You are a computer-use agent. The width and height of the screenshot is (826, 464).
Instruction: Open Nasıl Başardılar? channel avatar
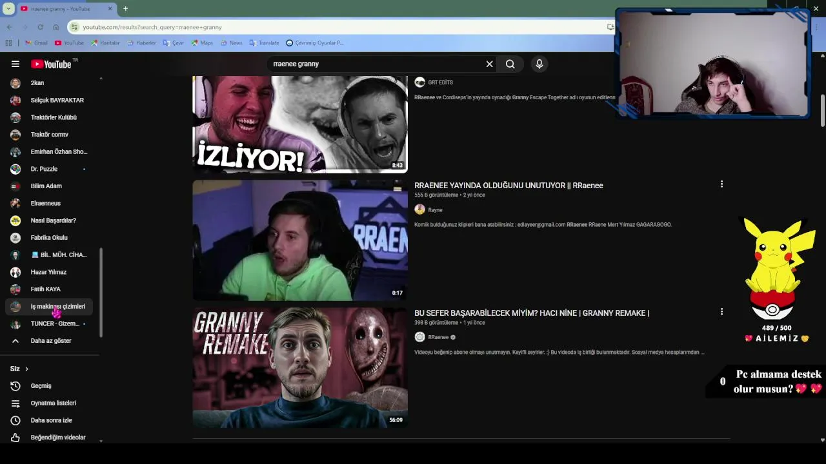15,220
